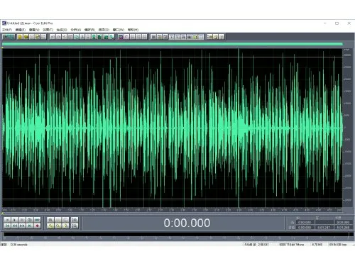The image size is (355, 266).
Task: Jump to the beginning of the waveform
Action: [7, 226]
